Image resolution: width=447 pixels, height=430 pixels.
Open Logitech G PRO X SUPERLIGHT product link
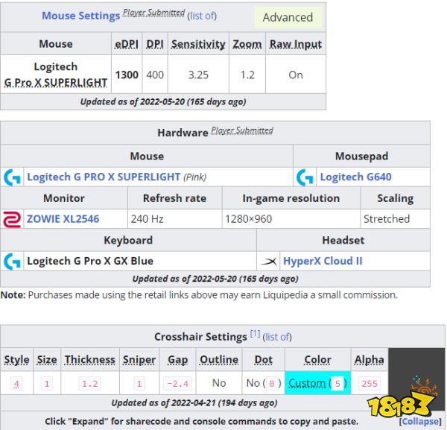coord(104,177)
